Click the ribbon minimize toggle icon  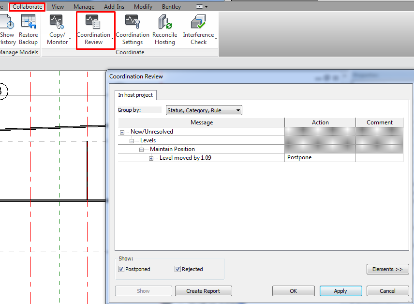pyautogui.click(x=200, y=7)
